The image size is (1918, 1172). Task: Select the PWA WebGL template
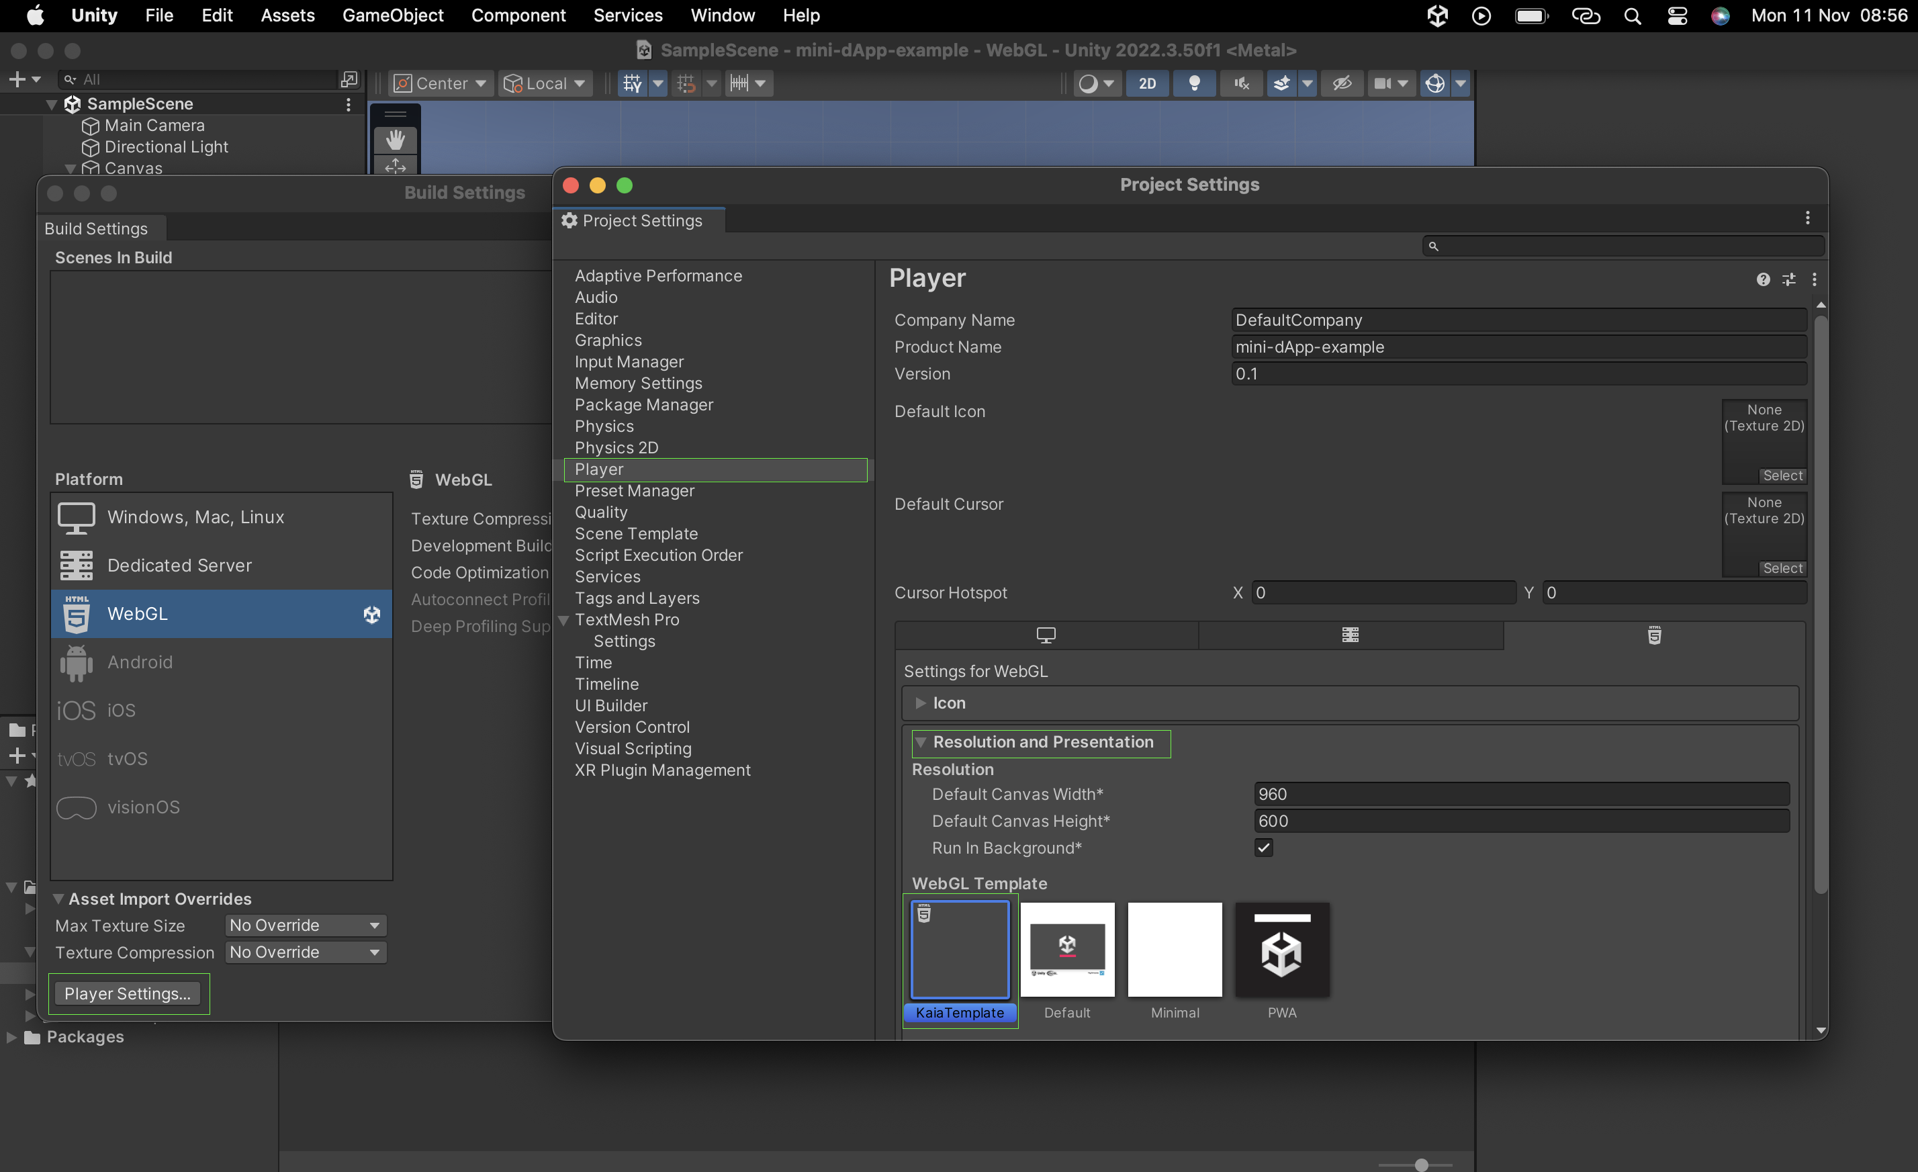coord(1282,962)
